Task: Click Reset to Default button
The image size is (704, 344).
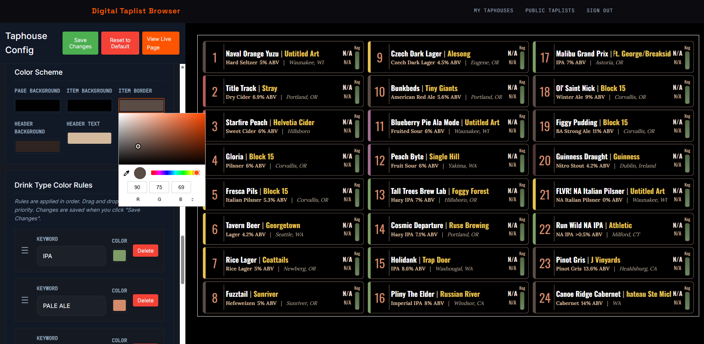Action: pos(120,43)
